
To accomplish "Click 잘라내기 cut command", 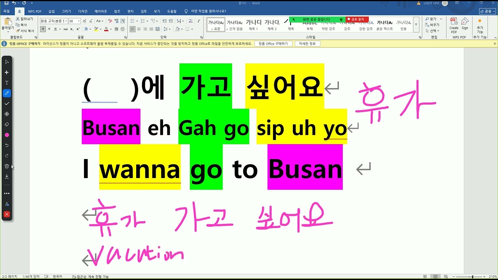I will click(25, 19).
